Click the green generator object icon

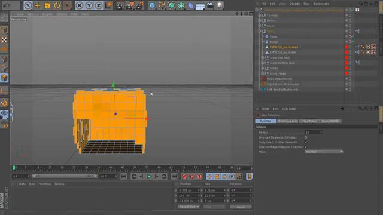click(172, 5)
